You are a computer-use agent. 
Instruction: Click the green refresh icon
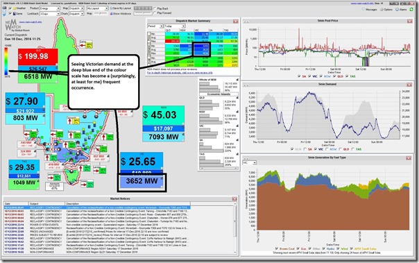[x=411, y=9]
